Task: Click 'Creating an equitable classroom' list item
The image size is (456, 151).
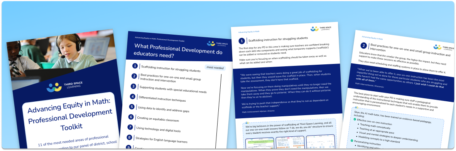Action: click(x=158, y=119)
